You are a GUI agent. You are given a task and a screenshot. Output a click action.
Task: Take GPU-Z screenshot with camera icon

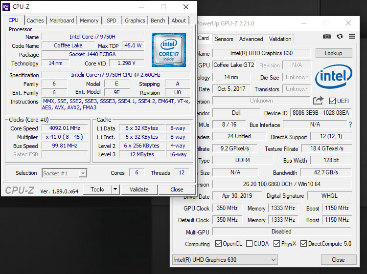click(x=327, y=36)
